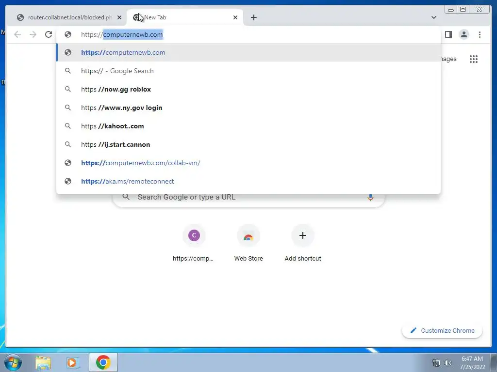Launch Windows Media Player from taskbar
Image resolution: width=497 pixels, height=372 pixels.
pos(72,363)
